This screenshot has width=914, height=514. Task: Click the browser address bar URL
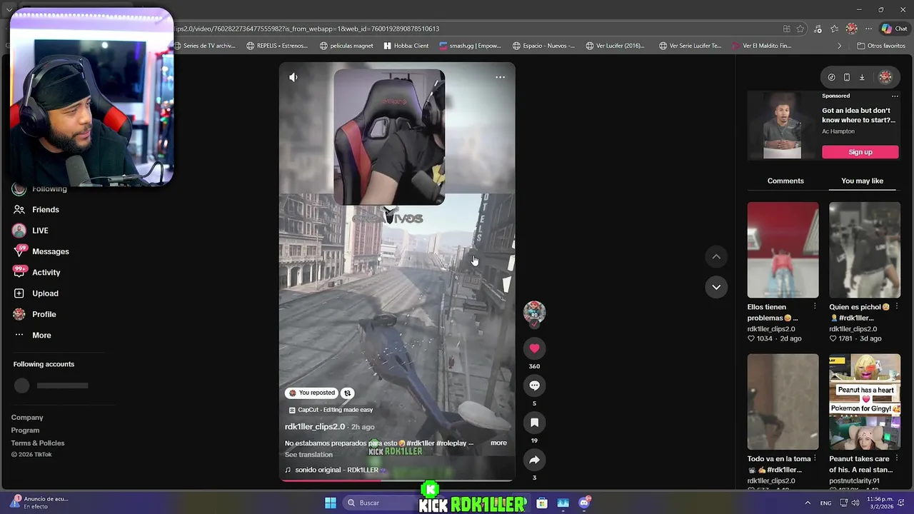tap(307, 29)
